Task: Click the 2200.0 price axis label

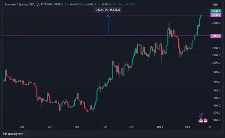Action: click(216, 55)
